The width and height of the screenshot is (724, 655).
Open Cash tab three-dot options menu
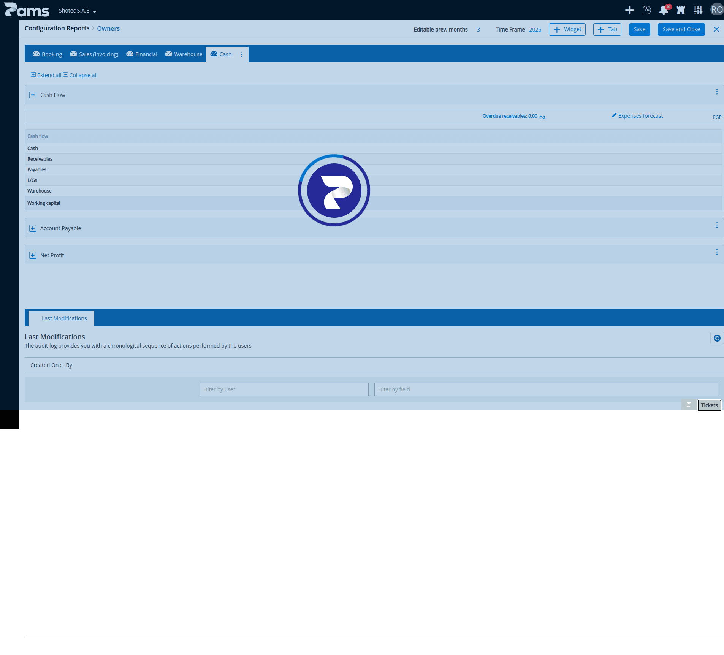(x=242, y=54)
